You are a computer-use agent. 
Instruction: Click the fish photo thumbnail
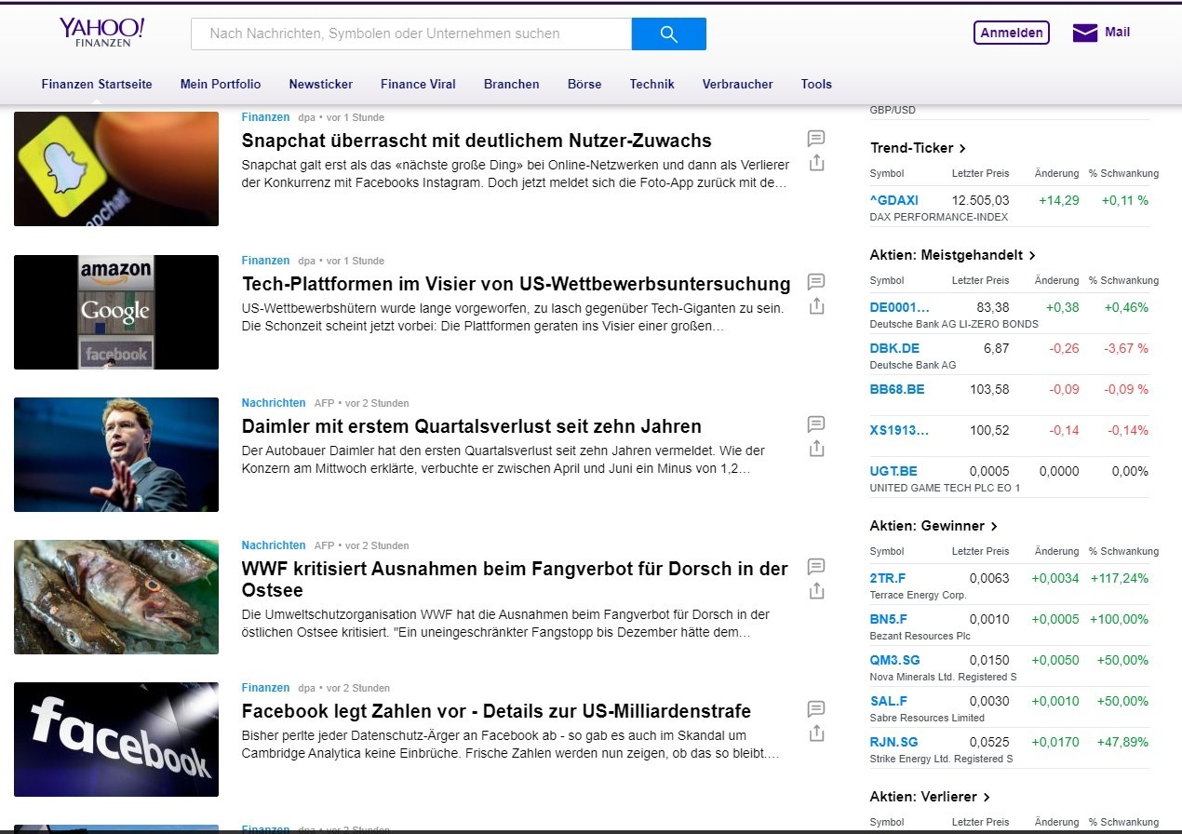pyautogui.click(x=116, y=597)
